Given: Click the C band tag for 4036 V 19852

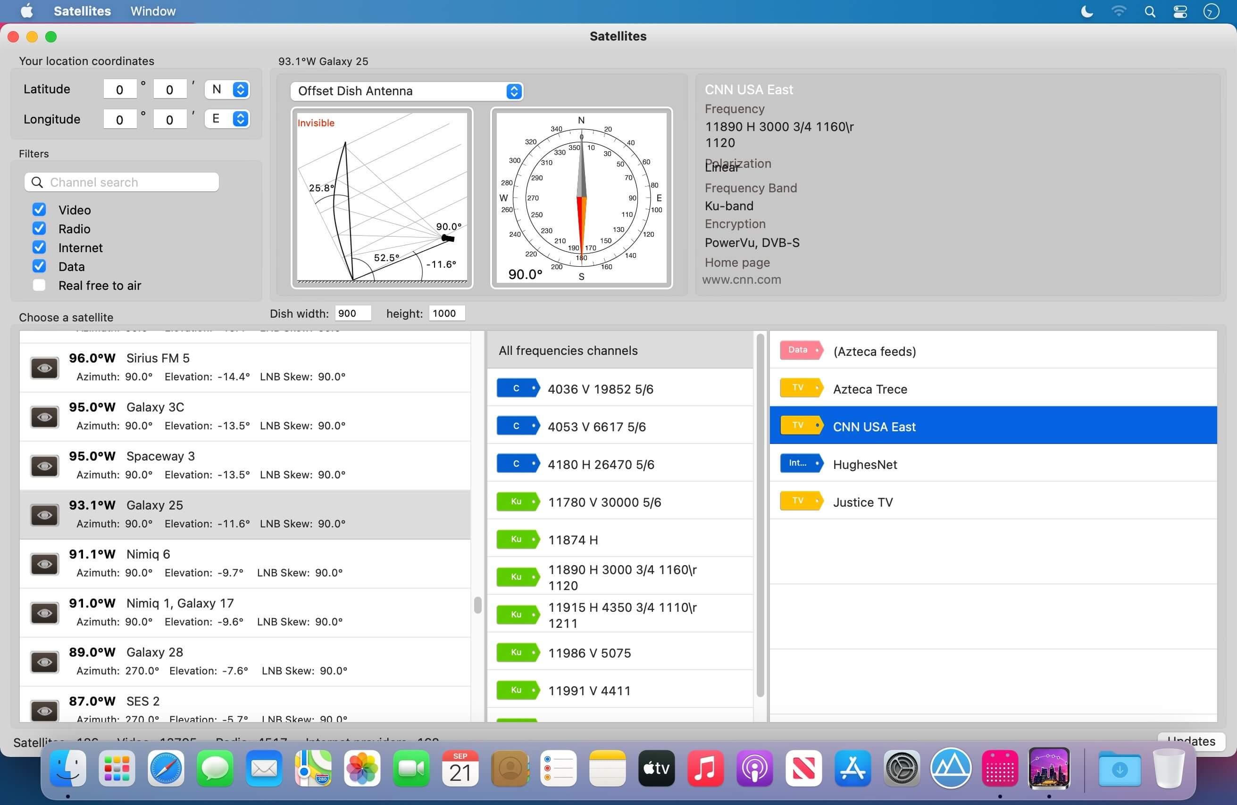Looking at the screenshot, I should pos(518,388).
